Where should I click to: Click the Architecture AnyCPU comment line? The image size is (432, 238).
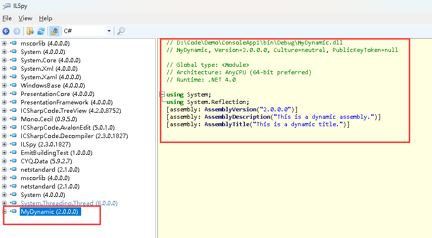tap(239, 72)
